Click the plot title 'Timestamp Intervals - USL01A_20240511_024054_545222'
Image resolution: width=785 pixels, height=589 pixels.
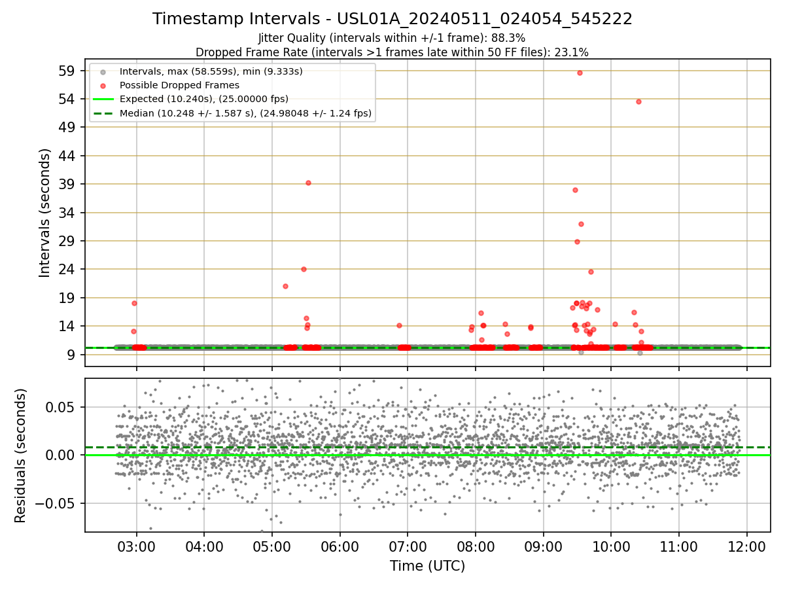(x=392, y=19)
